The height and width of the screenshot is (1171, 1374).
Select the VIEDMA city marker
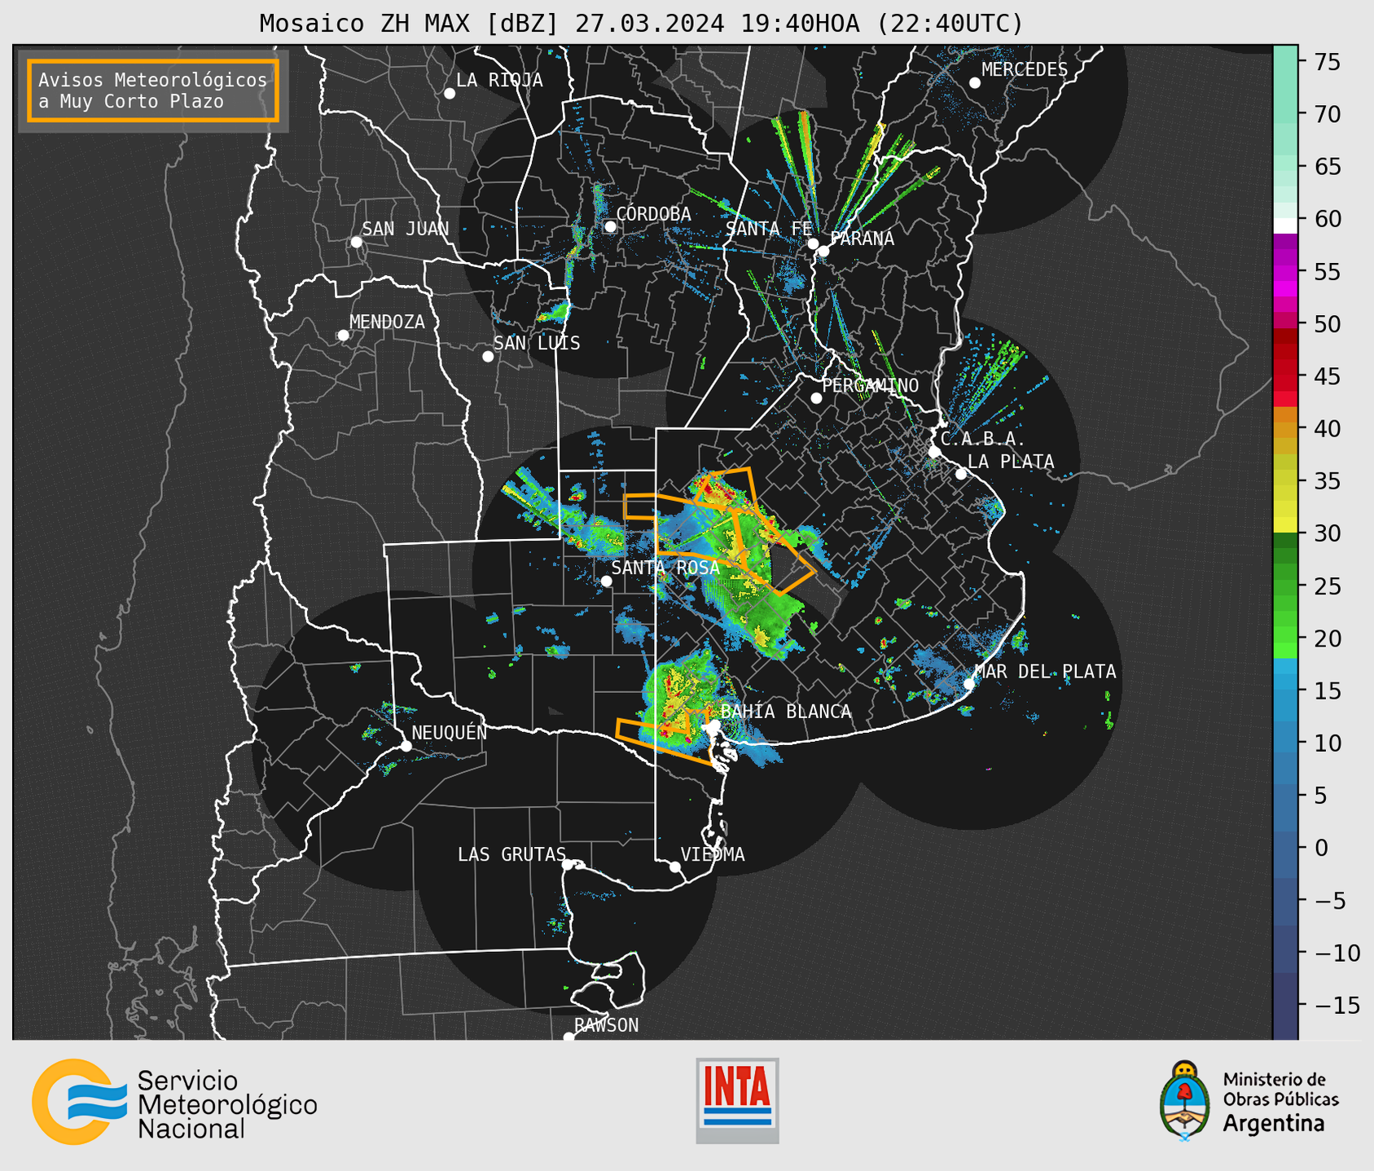pyautogui.click(x=674, y=866)
